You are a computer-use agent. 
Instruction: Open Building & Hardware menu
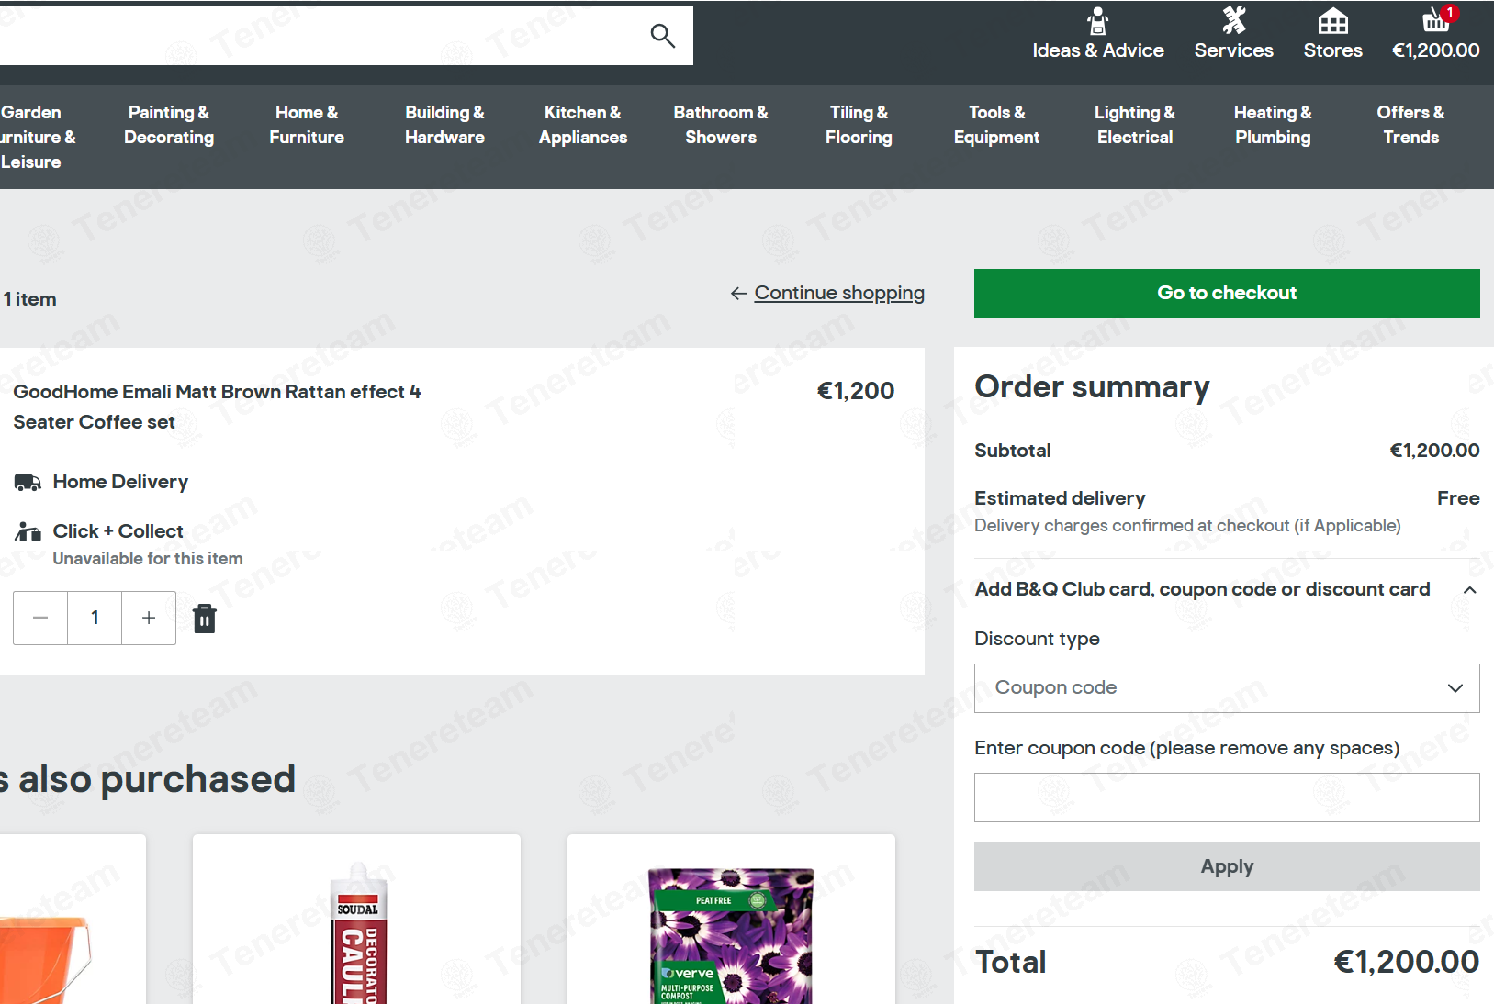click(x=444, y=125)
